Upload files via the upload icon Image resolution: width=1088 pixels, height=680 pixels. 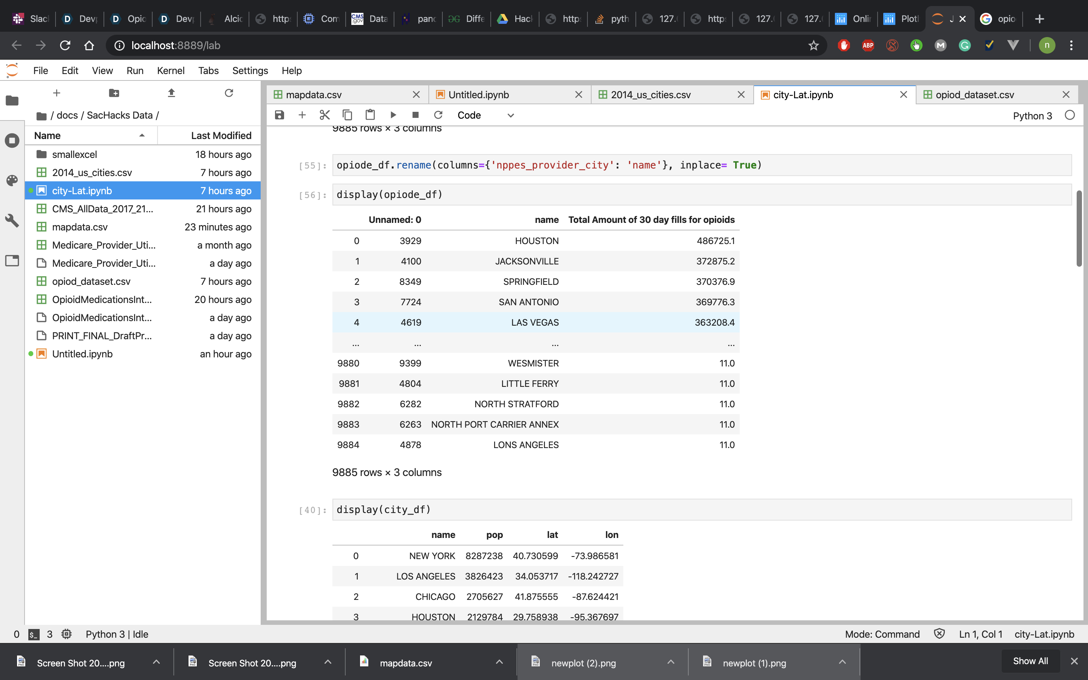click(171, 93)
